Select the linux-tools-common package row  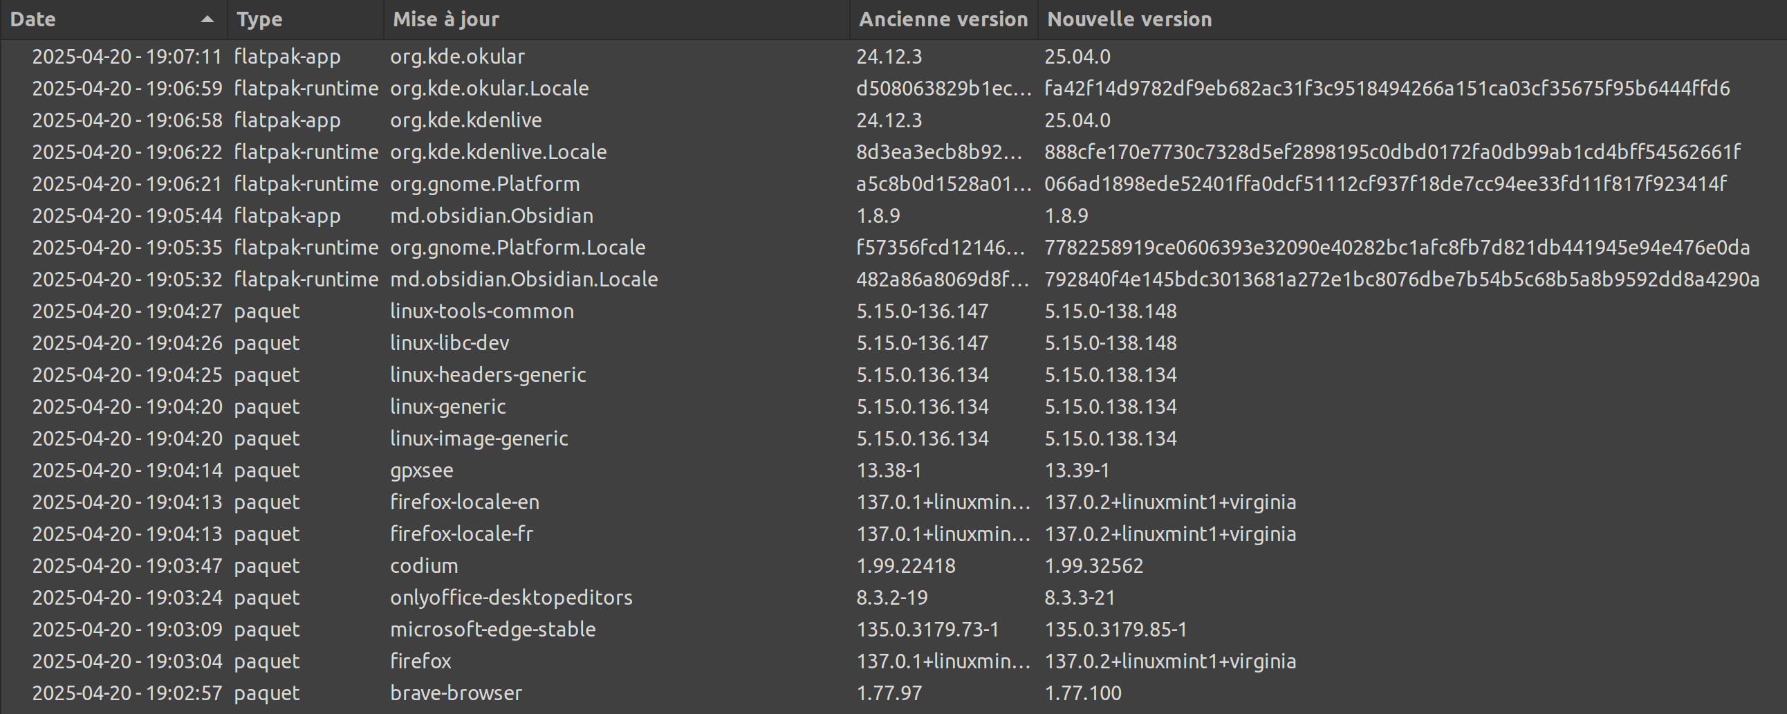coord(481,311)
